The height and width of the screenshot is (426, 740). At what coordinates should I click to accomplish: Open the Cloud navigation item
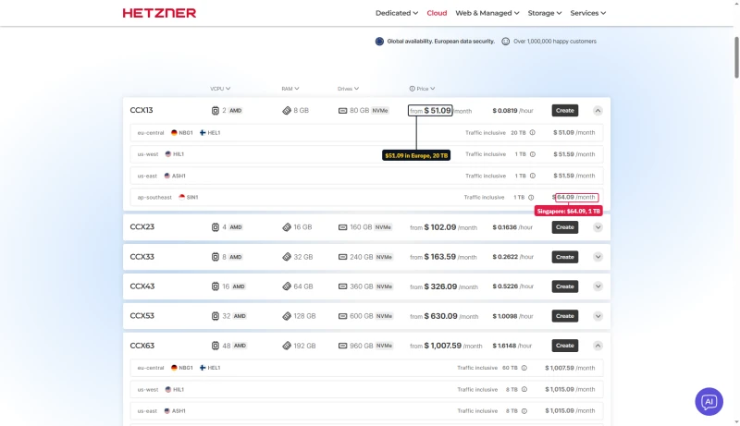(437, 13)
